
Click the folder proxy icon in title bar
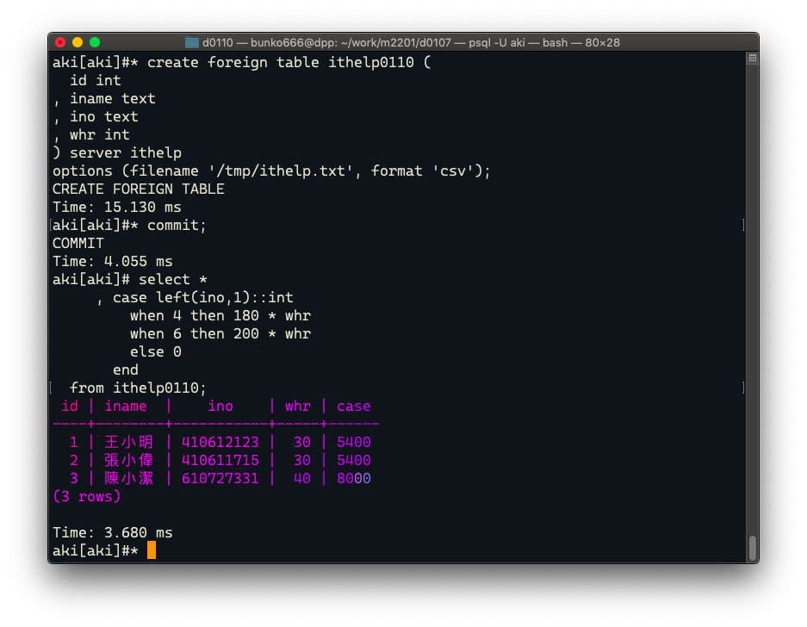[x=192, y=43]
